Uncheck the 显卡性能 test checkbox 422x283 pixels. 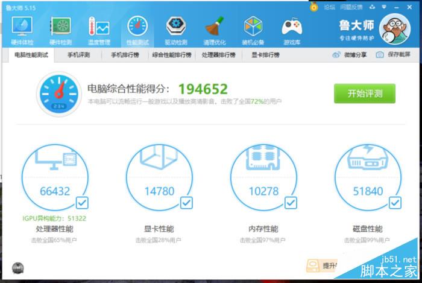(x=186, y=203)
